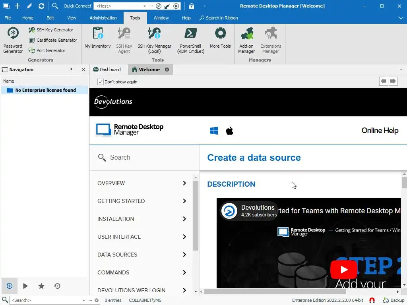The image size is (407, 305).
Task: Open the Certificate Generator
Action: coord(53,40)
